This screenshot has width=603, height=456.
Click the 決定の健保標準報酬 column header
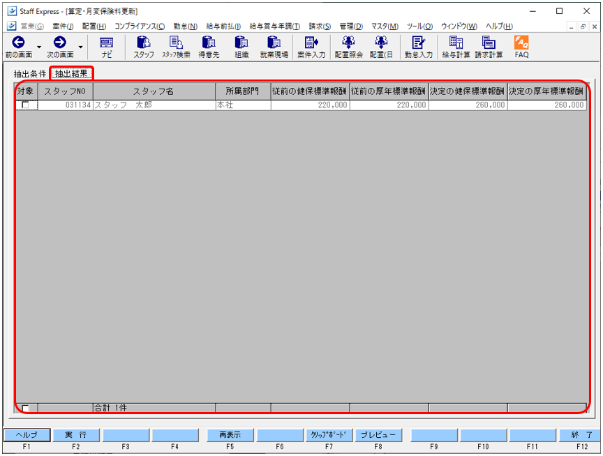click(468, 91)
